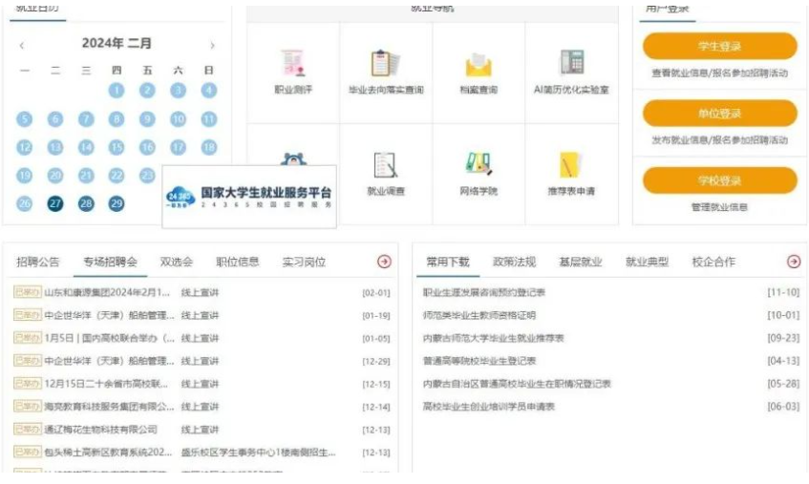
Task: Go to previous month in calendar
Action: 23,45
